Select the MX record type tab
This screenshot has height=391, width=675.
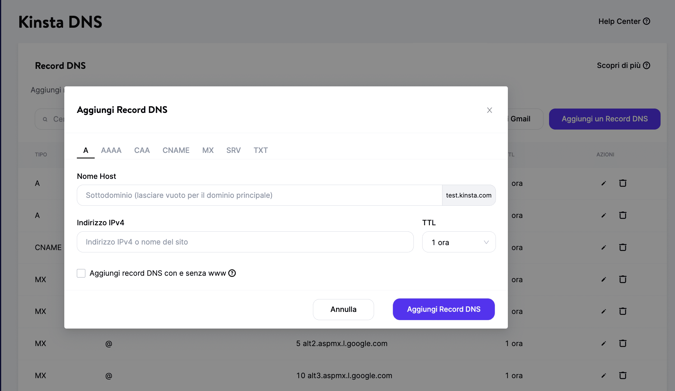pos(208,150)
